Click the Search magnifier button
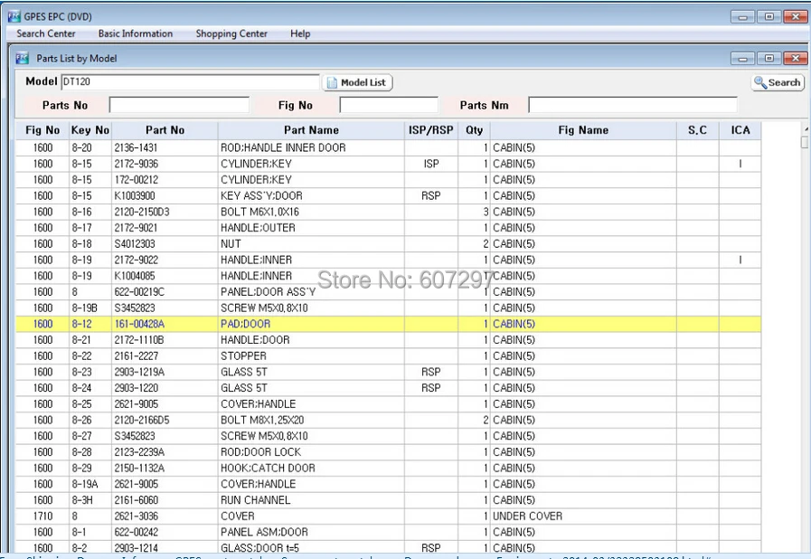 (778, 82)
